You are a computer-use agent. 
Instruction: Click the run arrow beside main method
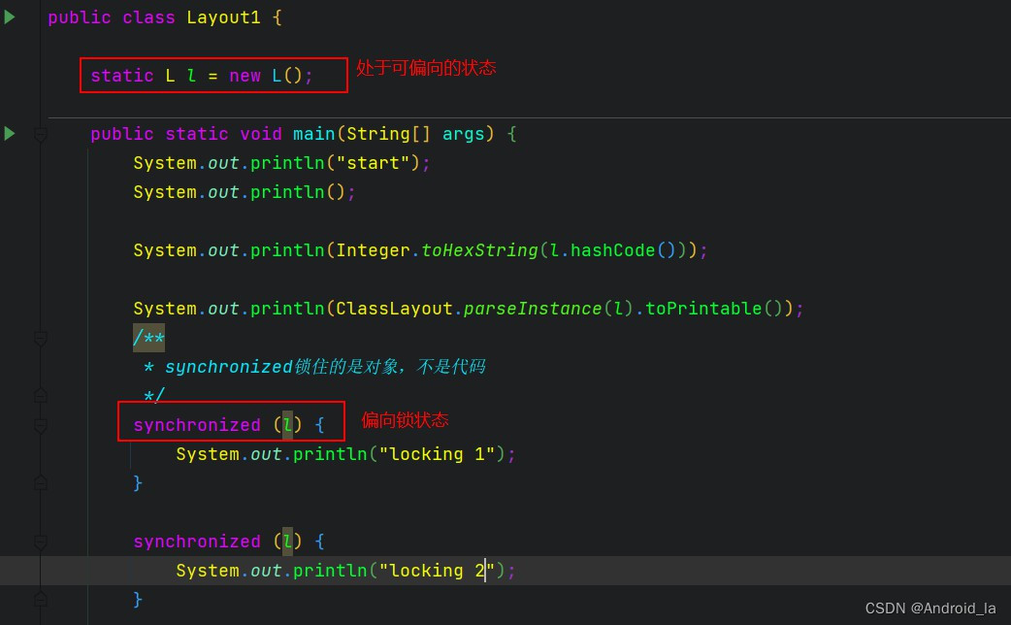10,133
